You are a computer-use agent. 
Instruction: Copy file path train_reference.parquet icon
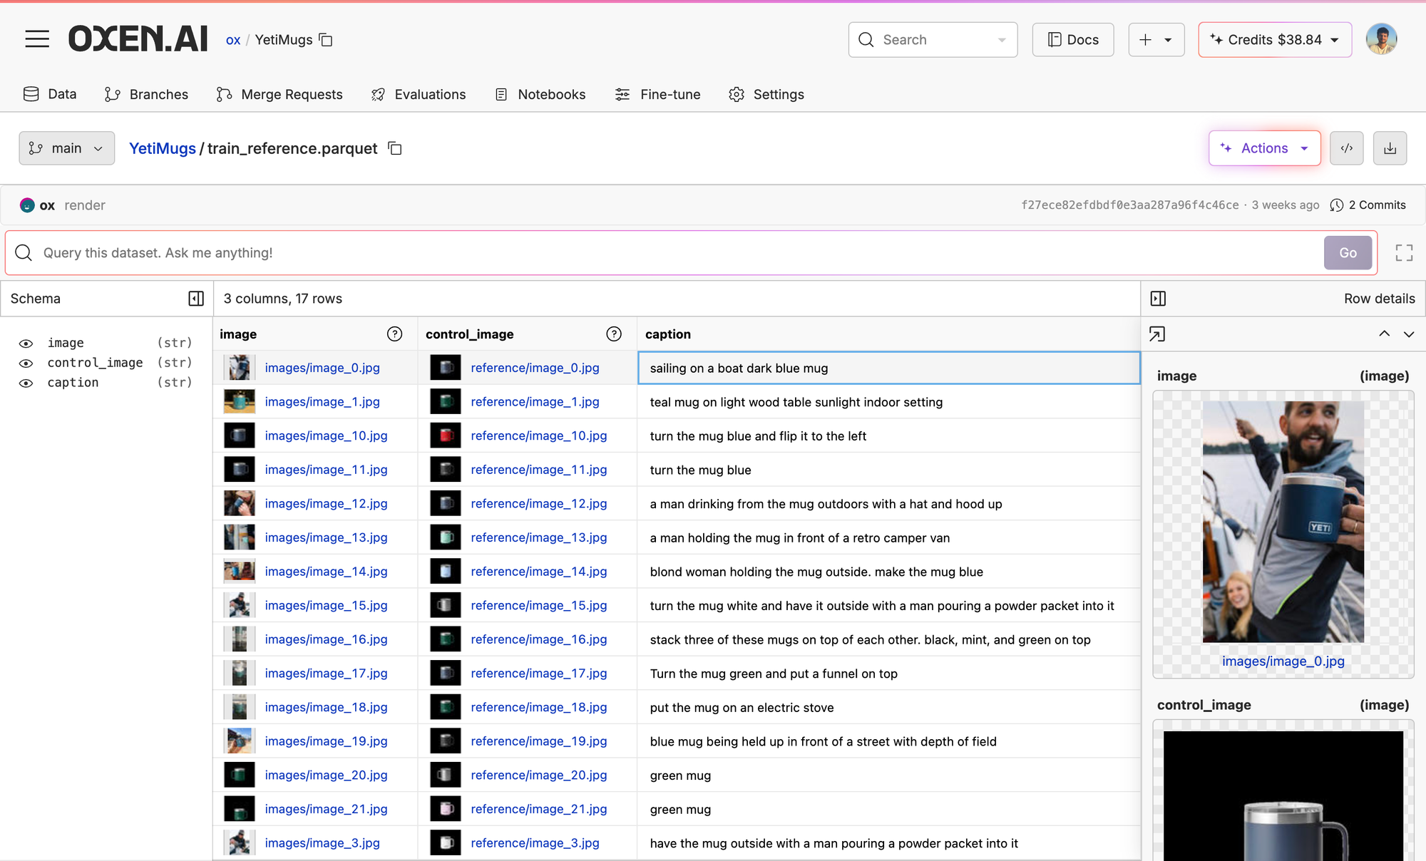pos(395,148)
